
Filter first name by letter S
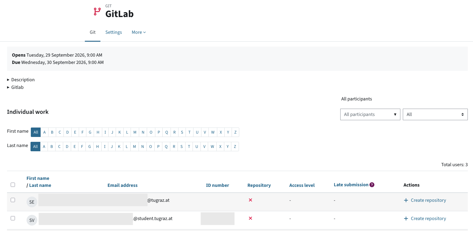[182, 132]
